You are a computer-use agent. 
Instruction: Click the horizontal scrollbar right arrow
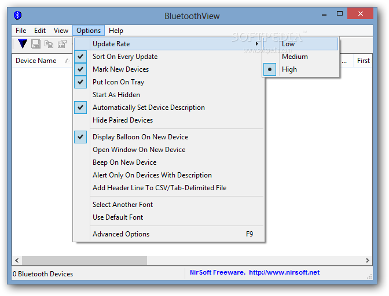point(368,260)
